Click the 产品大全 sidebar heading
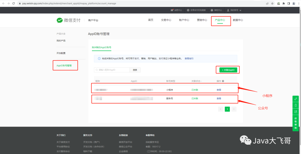 tap(61, 34)
